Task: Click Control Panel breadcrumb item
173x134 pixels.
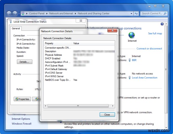Action: (x=37, y=14)
